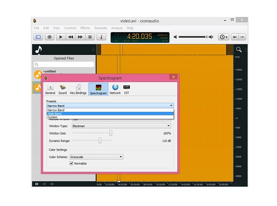This screenshot has width=277, height=206.
Task: Select Wide Band from Presets list
Action: click(110, 114)
